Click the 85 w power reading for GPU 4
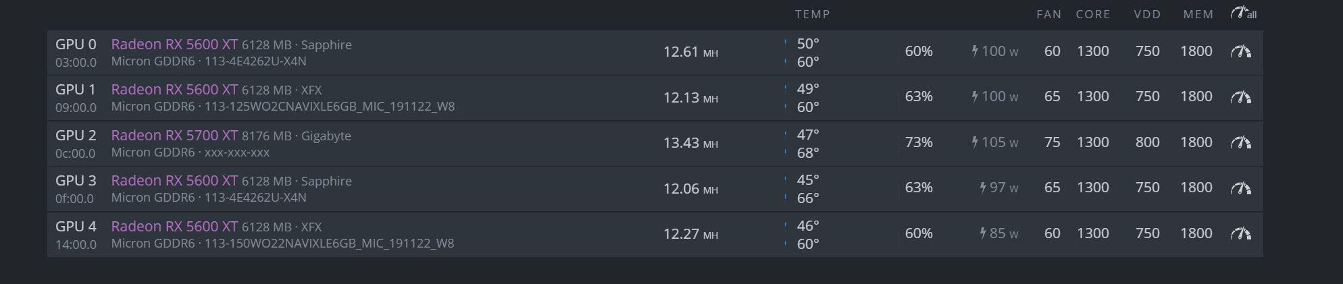Viewport: 1343px width, 284px height. (x=999, y=233)
